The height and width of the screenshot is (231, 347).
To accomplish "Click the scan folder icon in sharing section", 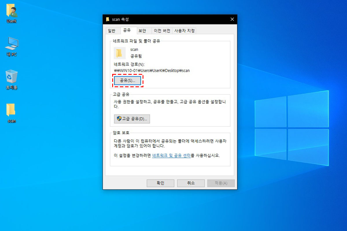I will (119, 53).
